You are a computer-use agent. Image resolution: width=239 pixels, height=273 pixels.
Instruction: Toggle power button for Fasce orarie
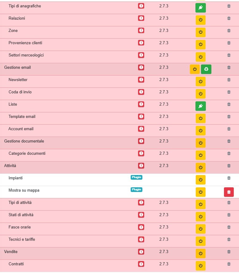tap(200, 229)
